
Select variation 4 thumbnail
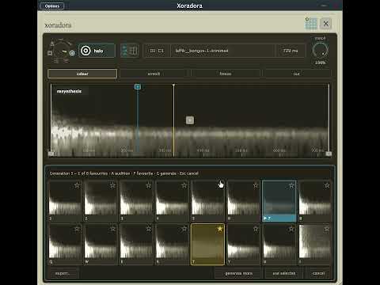[x=172, y=201]
